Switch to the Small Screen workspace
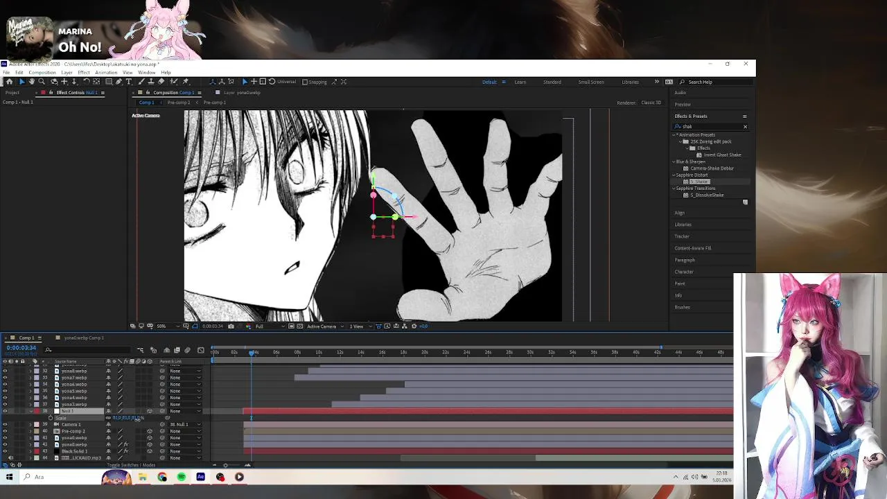 [591, 82]
